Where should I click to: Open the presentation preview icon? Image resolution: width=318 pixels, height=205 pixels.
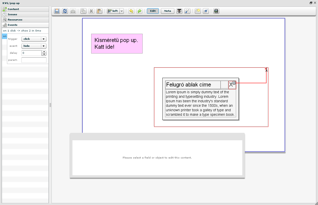point(179,11)
